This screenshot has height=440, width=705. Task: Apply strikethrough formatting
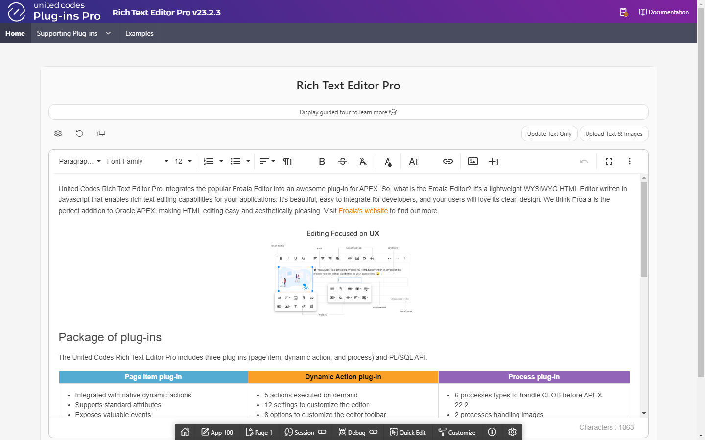coord(343,161)
